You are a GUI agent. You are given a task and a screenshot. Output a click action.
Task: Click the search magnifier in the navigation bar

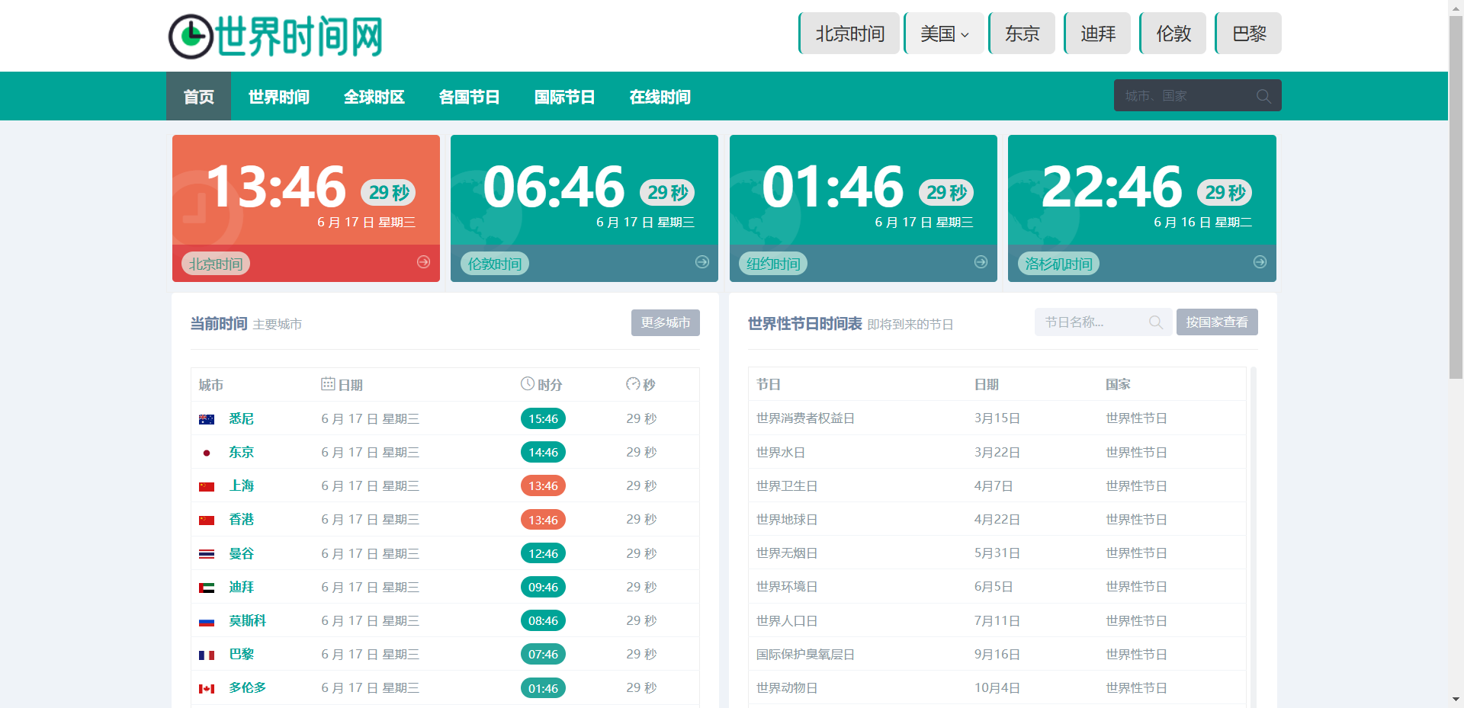[x=1263, y=96]
